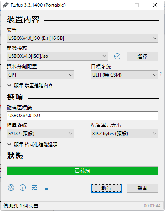Open the UEFI (無 CSM) target system dropdown
This screenshot has height=211, width=165.
[124, 75]
